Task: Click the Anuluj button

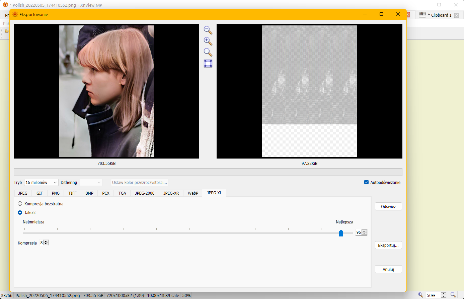Action: click(x=388, y=269)
